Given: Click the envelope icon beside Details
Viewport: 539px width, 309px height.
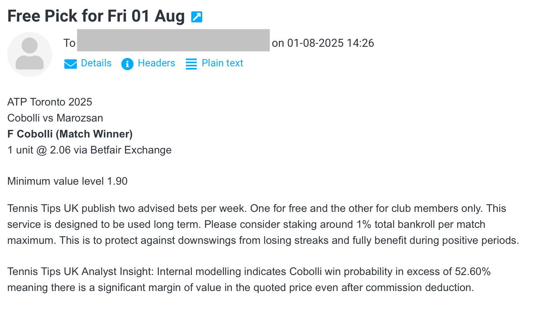Looking at the screenshot, I should point(70,64).
